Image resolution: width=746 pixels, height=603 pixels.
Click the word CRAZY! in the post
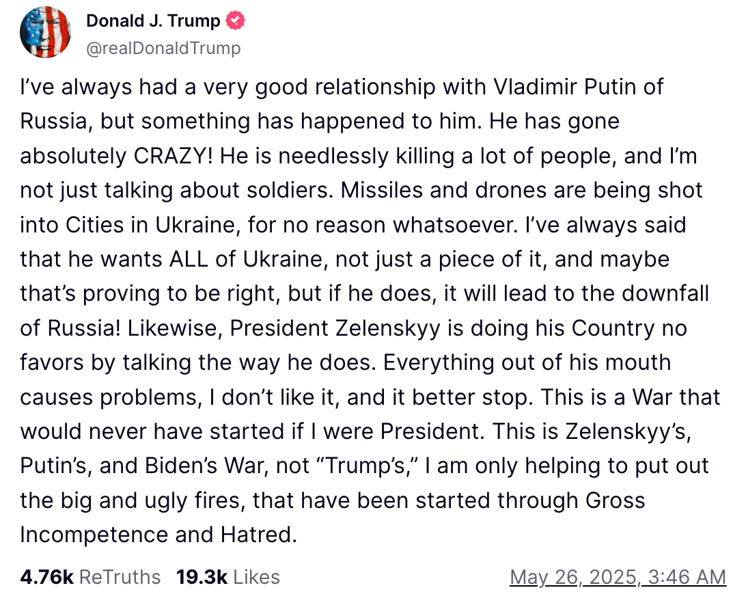point(174,156)
